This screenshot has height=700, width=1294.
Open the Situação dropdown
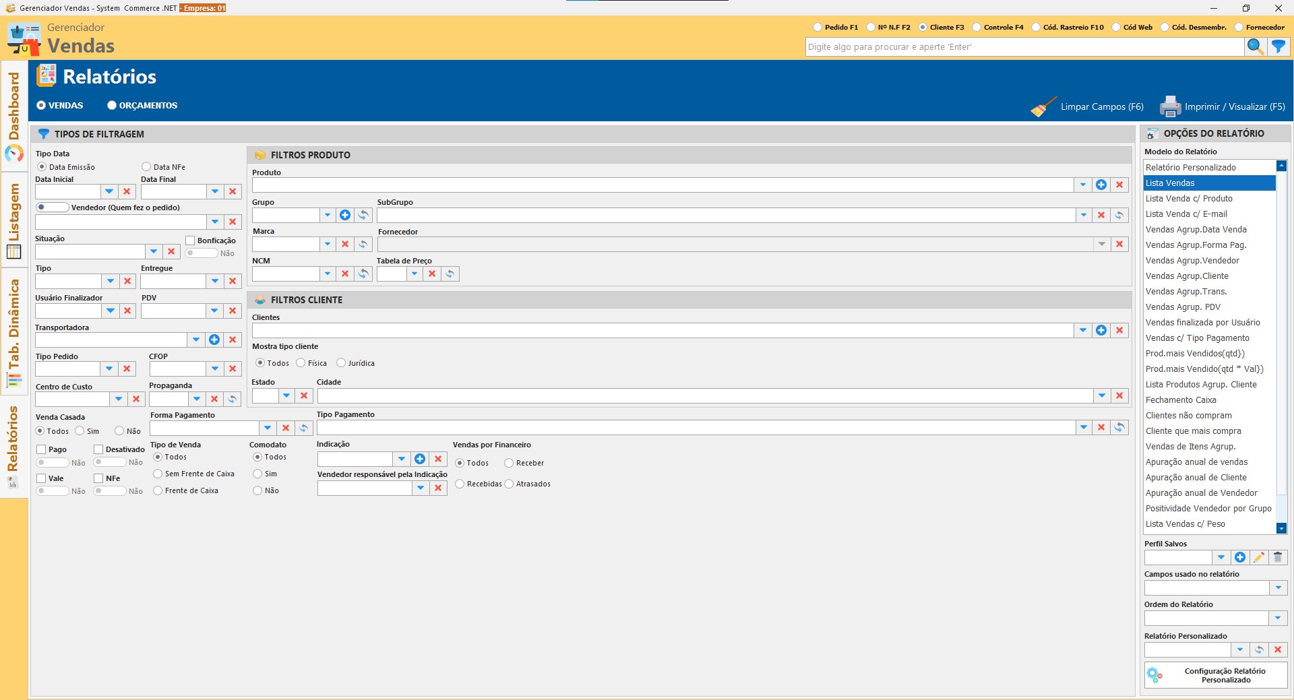tap(154, 251)
